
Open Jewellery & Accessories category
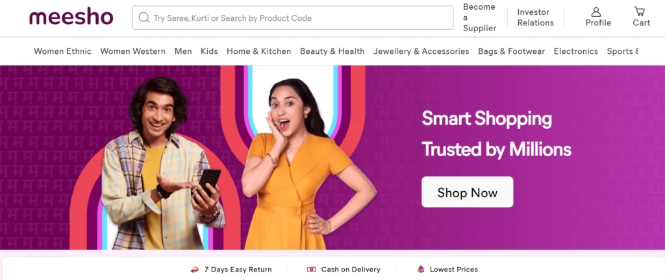(421, 51)
